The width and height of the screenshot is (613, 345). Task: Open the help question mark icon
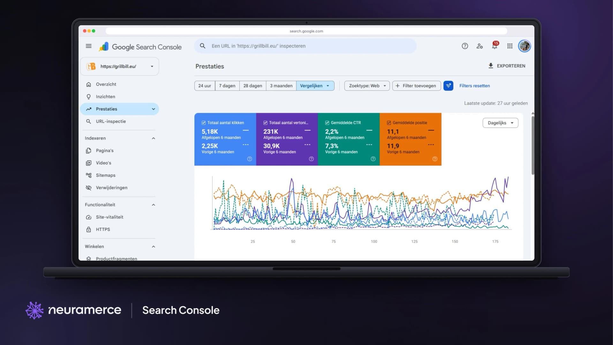[465, 46]
